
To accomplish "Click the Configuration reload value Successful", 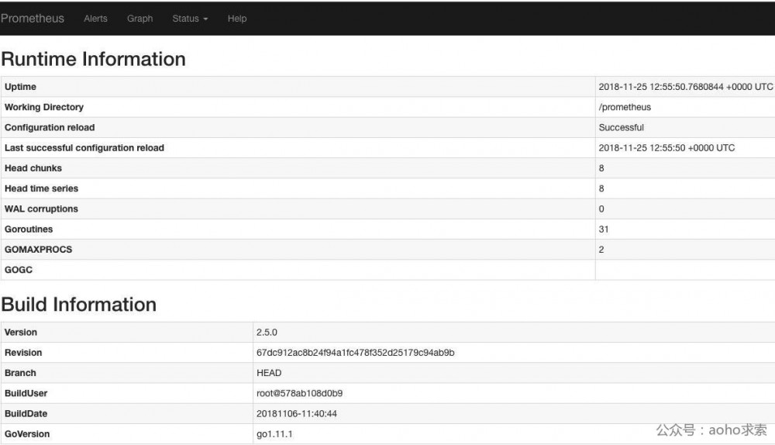I will coord(622,127).
